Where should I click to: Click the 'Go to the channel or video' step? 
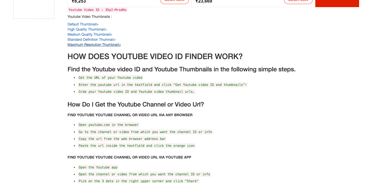coord(145,132)
